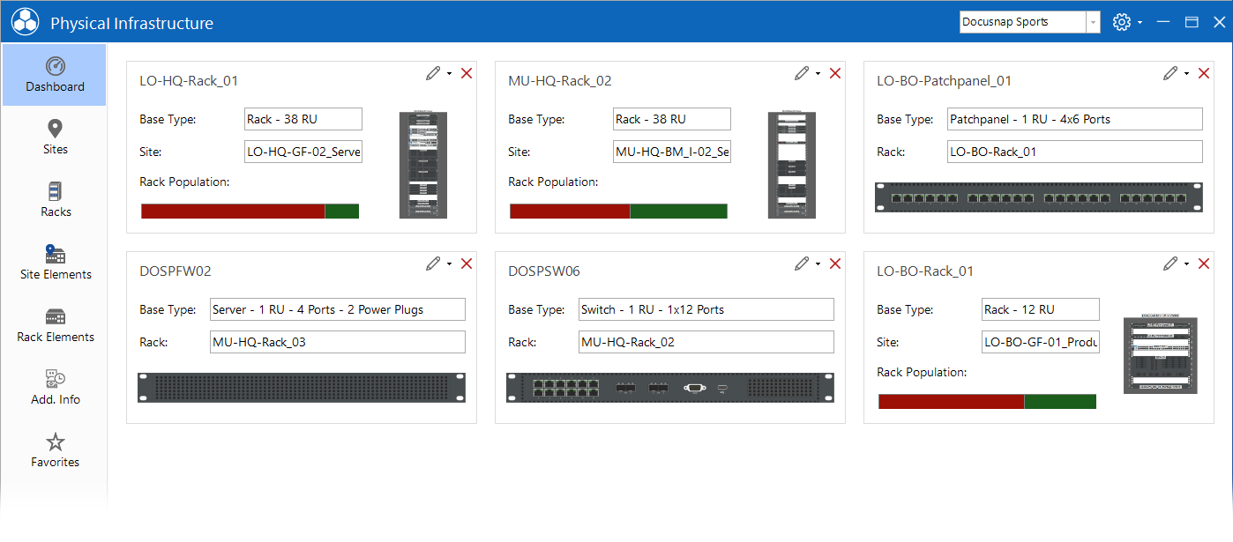Click the Base Type field of MU-HQ-Rack_02
The width and height of the screenshot is (1233, 542).
pos(672,119)
